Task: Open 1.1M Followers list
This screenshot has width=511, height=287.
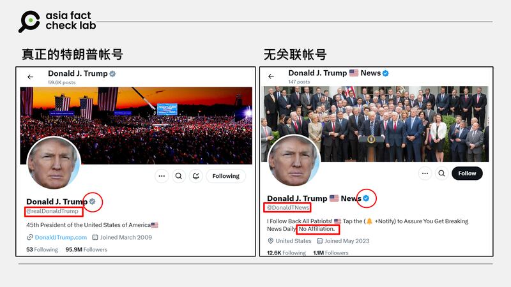Action: click(x=331, y=253)
